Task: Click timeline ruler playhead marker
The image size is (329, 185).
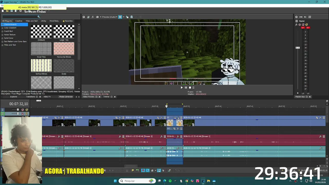Action: 166,106
